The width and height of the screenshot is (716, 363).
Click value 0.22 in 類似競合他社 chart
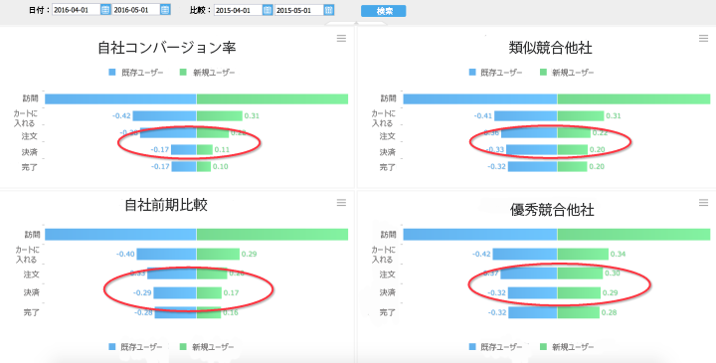point(600,133)
